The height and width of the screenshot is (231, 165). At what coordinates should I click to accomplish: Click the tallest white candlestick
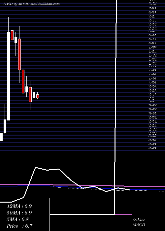pyautogui.click(x=9, y=76)
